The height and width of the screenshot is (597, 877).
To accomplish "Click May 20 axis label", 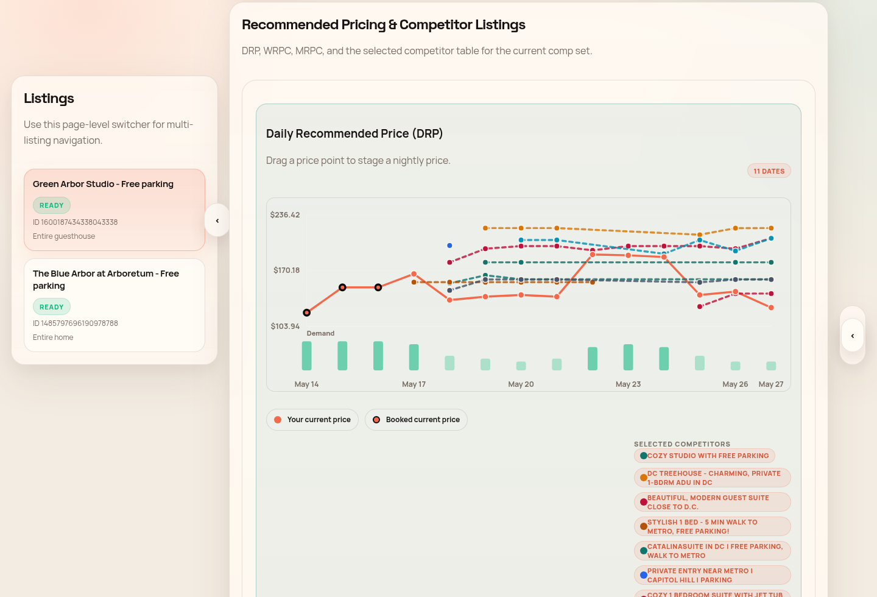I will coord(521,384).
